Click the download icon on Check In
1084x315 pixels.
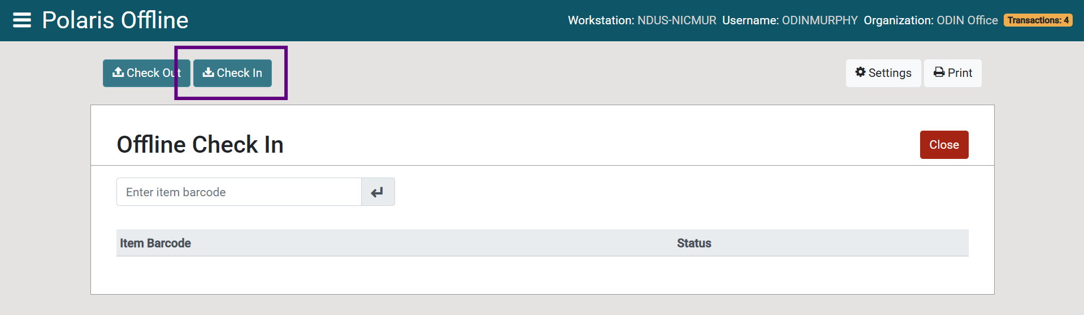pos(208,72)
